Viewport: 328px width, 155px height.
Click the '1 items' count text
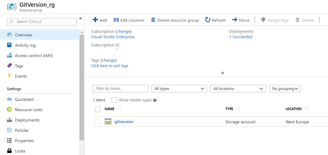point(99,100)
